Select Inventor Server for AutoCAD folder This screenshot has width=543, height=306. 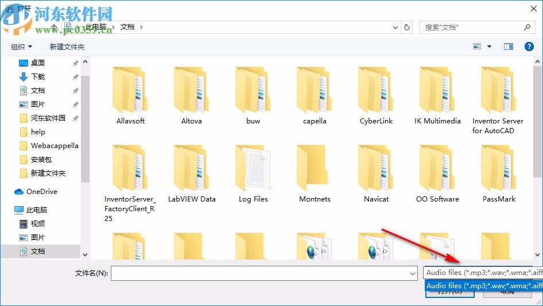pos(498,100)
